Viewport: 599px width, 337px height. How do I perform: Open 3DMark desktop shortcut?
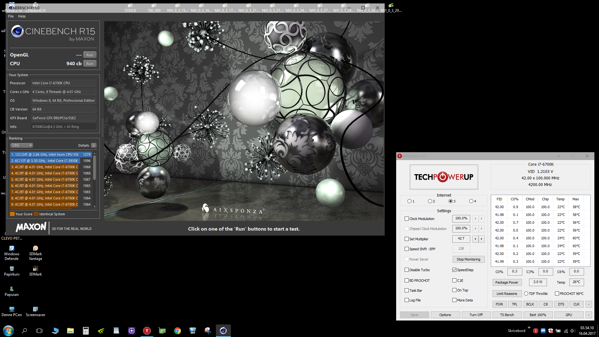click(x=36, y=271)
